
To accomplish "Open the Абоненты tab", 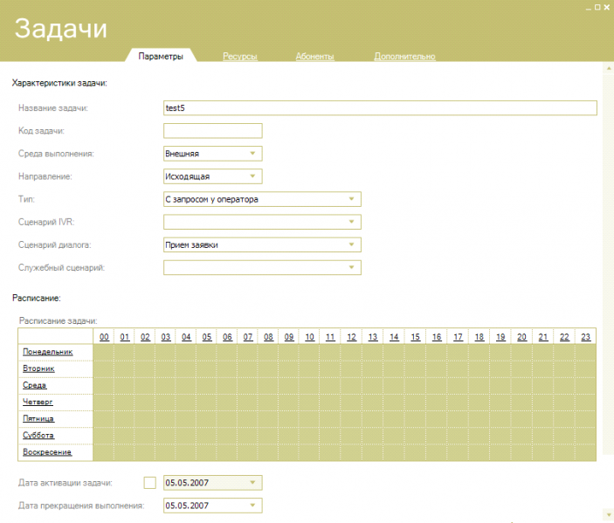I will click(314, 57).
